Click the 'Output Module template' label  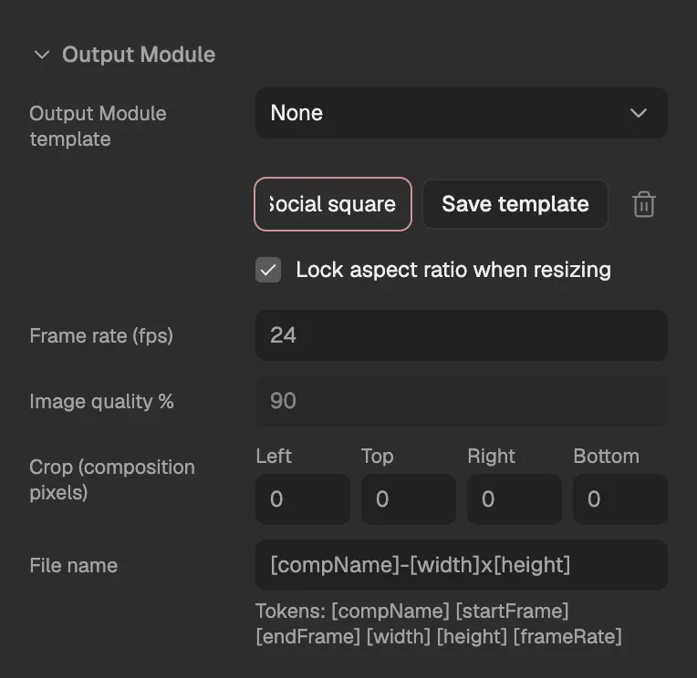coord(98,127)
